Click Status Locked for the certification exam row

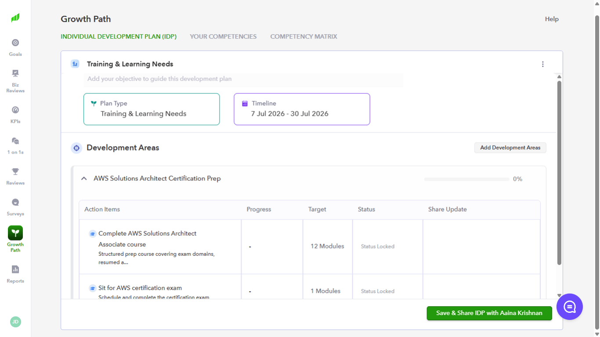[378, 291]
